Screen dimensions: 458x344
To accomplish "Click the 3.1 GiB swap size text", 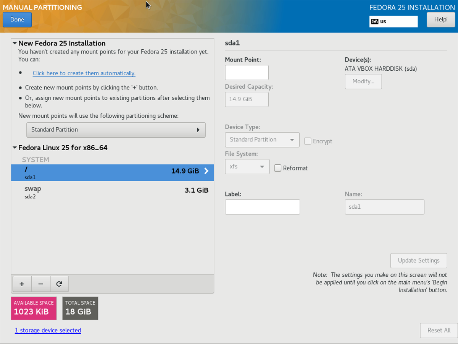I will coord(197,190).
